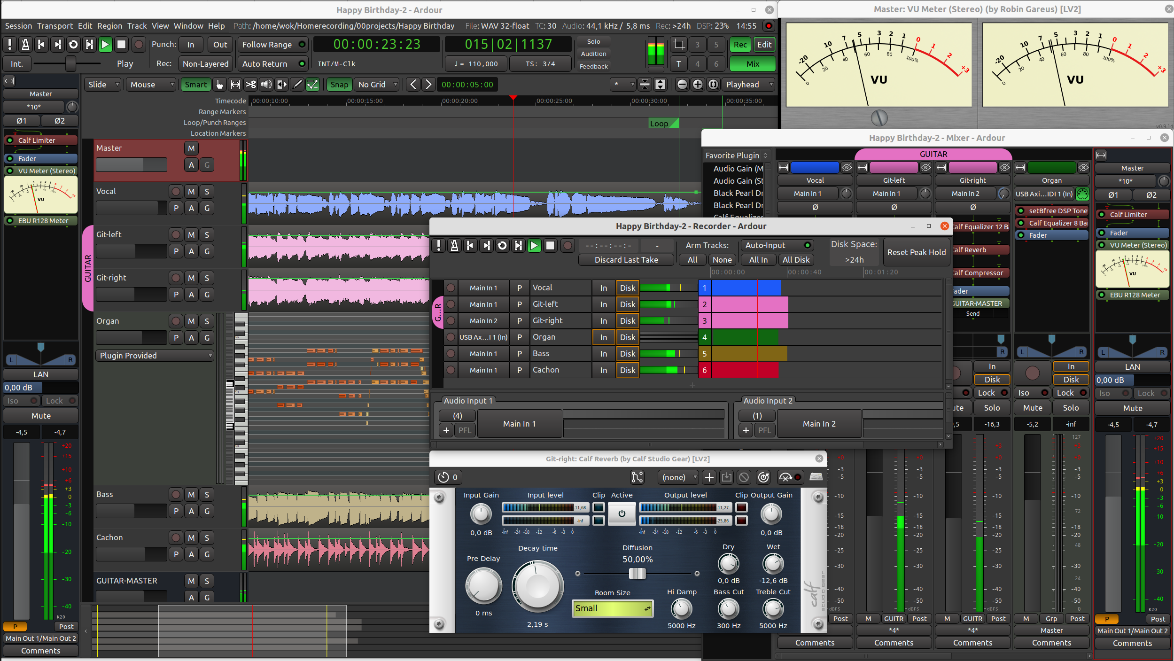Click the Diffusion slider in Calf Reverb
Image resolution: width=1174 pixels, height=661 pixels.
637,573
